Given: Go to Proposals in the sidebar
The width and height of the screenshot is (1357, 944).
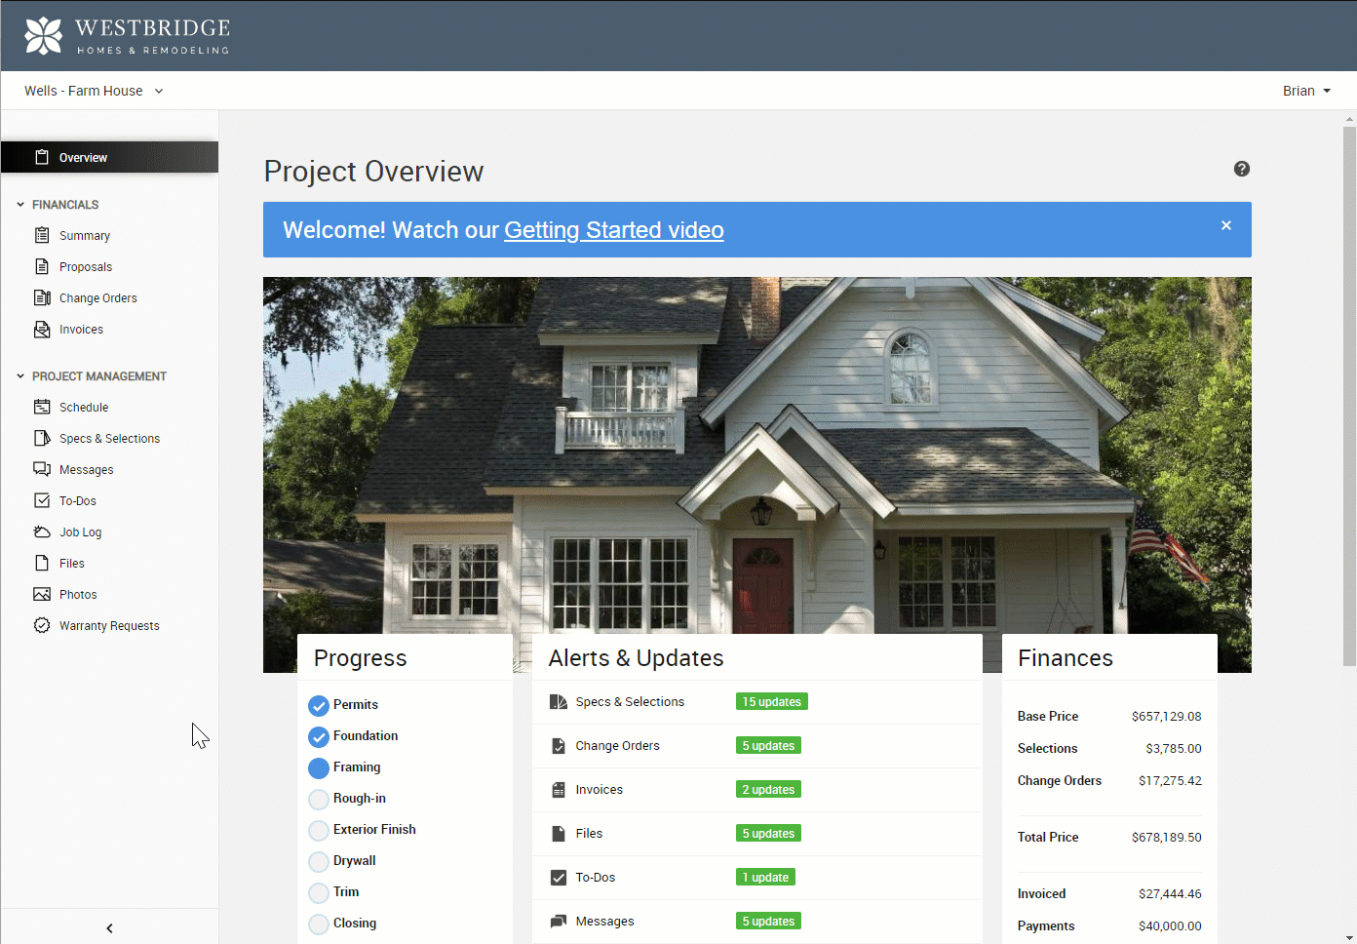Looking at the screenshot, I should [x=86, y=267].
